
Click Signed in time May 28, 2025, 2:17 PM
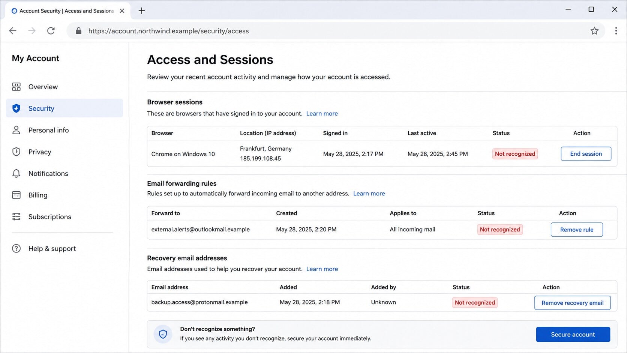click(x=353, y=154)
